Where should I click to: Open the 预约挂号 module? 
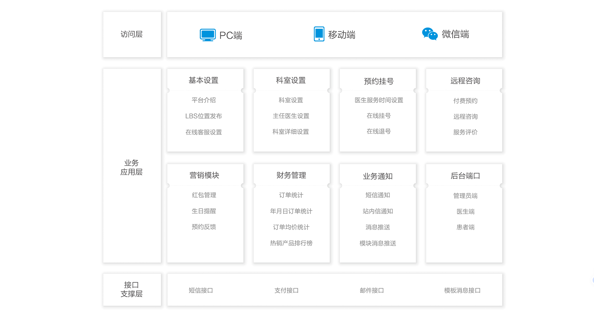point(378,81)
